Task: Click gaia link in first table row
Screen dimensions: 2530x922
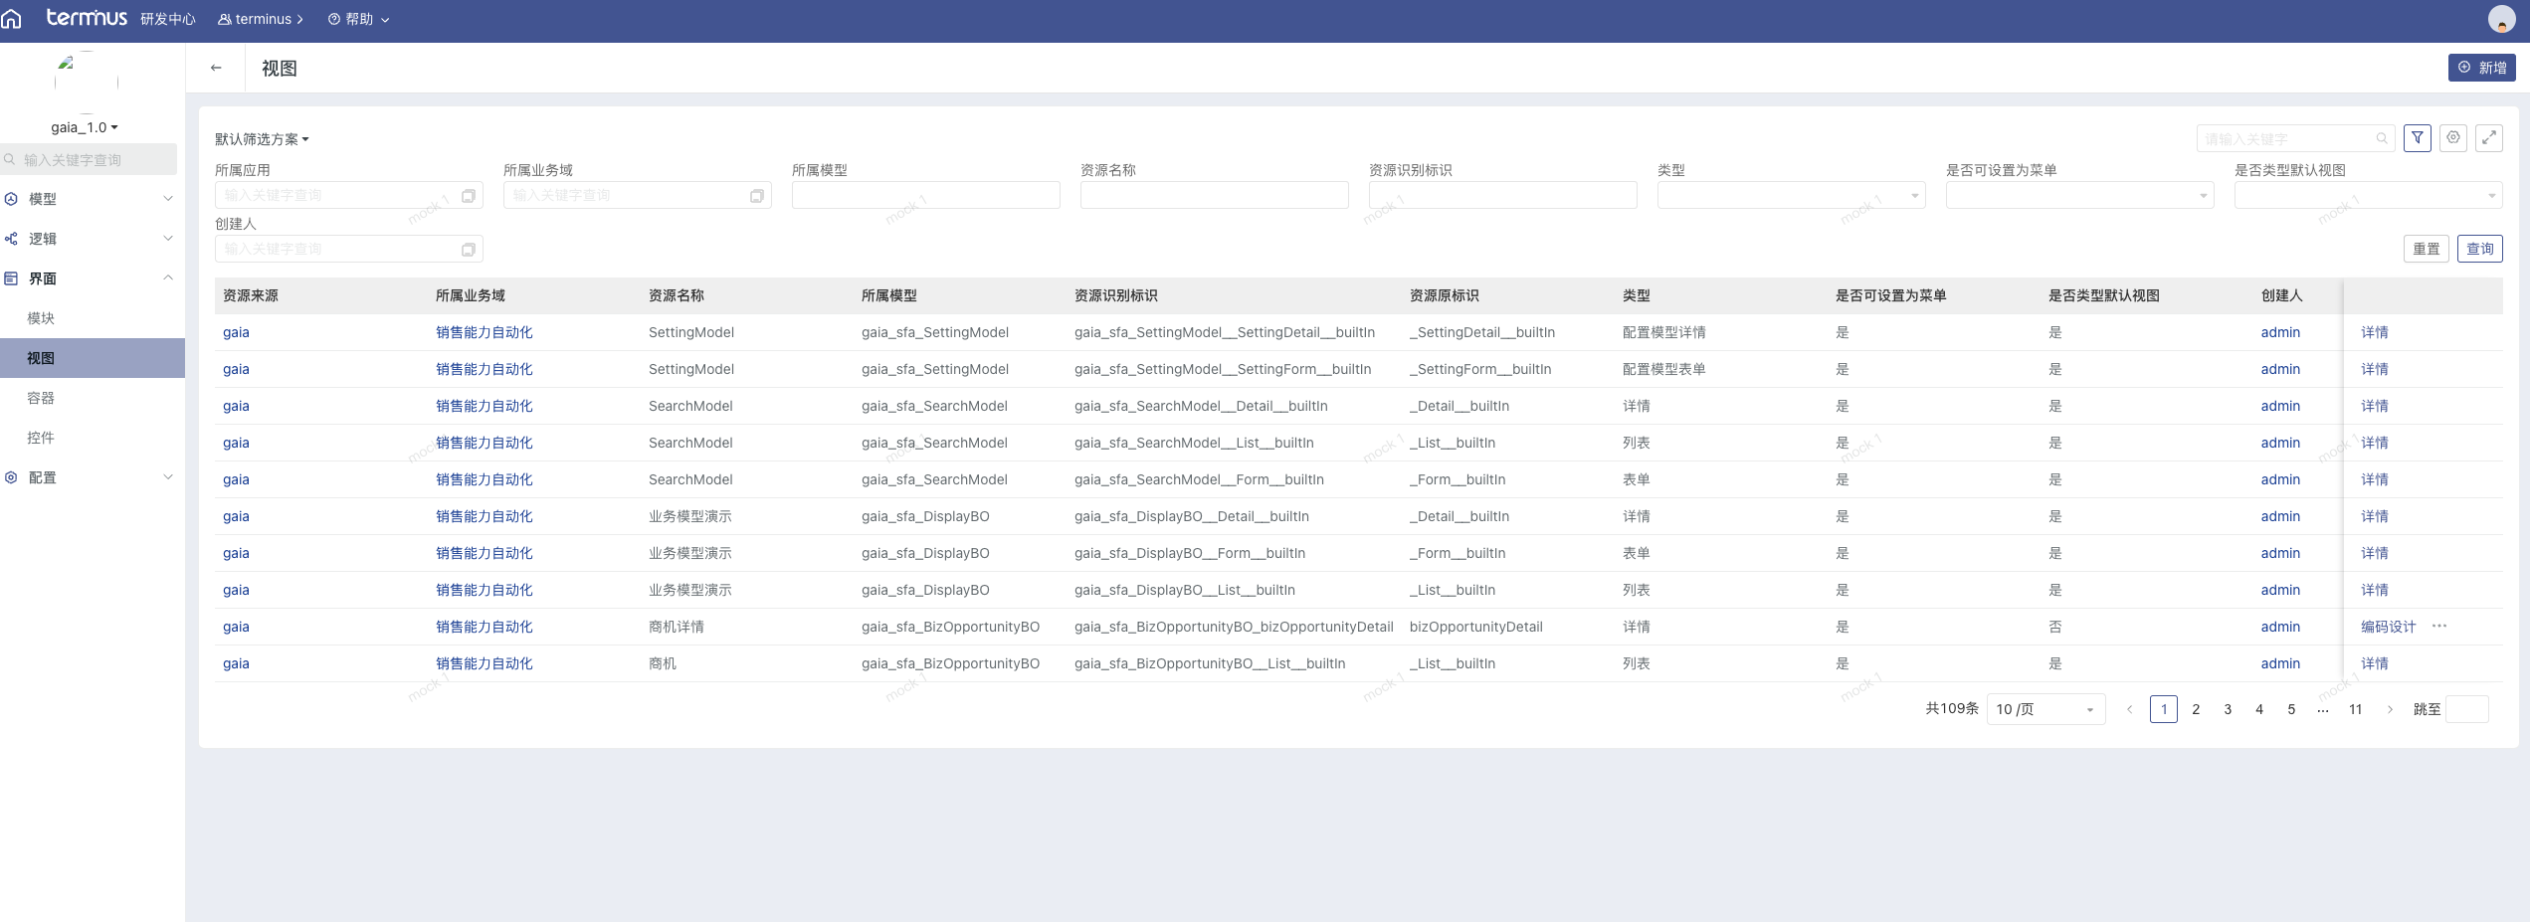Action: point(236,332)
